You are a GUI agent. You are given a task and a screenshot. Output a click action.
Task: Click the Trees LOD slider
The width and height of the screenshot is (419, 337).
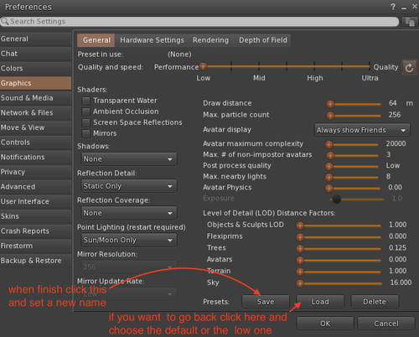coord(339,249)
